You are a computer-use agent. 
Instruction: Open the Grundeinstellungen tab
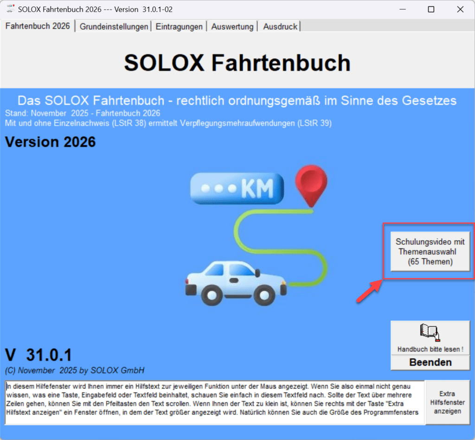(114, 26)
